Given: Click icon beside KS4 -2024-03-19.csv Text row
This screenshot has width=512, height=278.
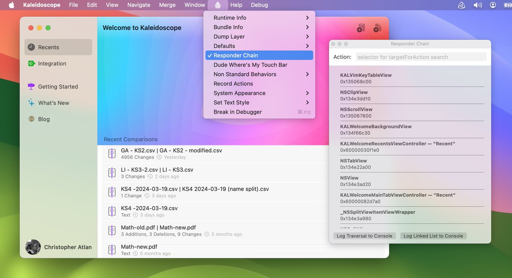Looking at the screenshot, I should [x=112, y=211].
